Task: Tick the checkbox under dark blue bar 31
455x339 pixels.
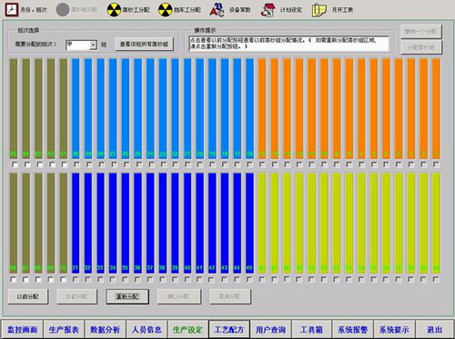Action: [x=76, y=280]
